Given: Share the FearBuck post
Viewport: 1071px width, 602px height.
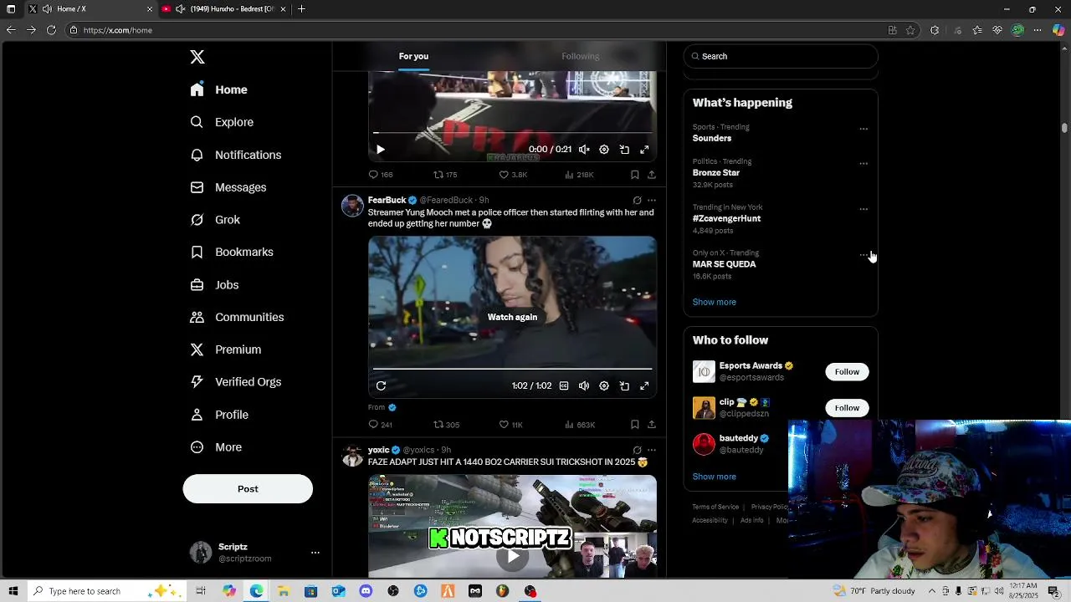Looking at the screenshot, I should click(652, 425).
